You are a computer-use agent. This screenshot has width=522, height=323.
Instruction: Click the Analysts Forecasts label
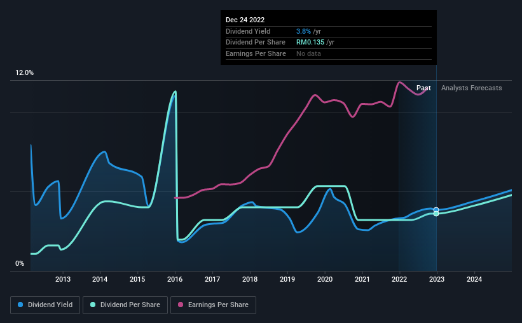(x=471, y=88)
